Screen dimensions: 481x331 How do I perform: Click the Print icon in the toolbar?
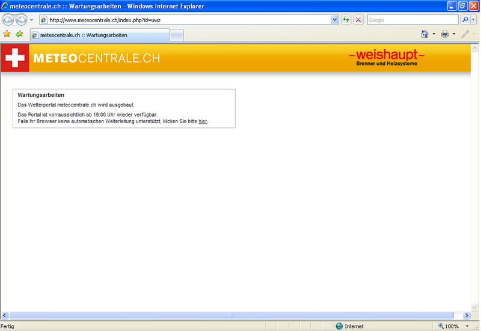tap(445, 34)
